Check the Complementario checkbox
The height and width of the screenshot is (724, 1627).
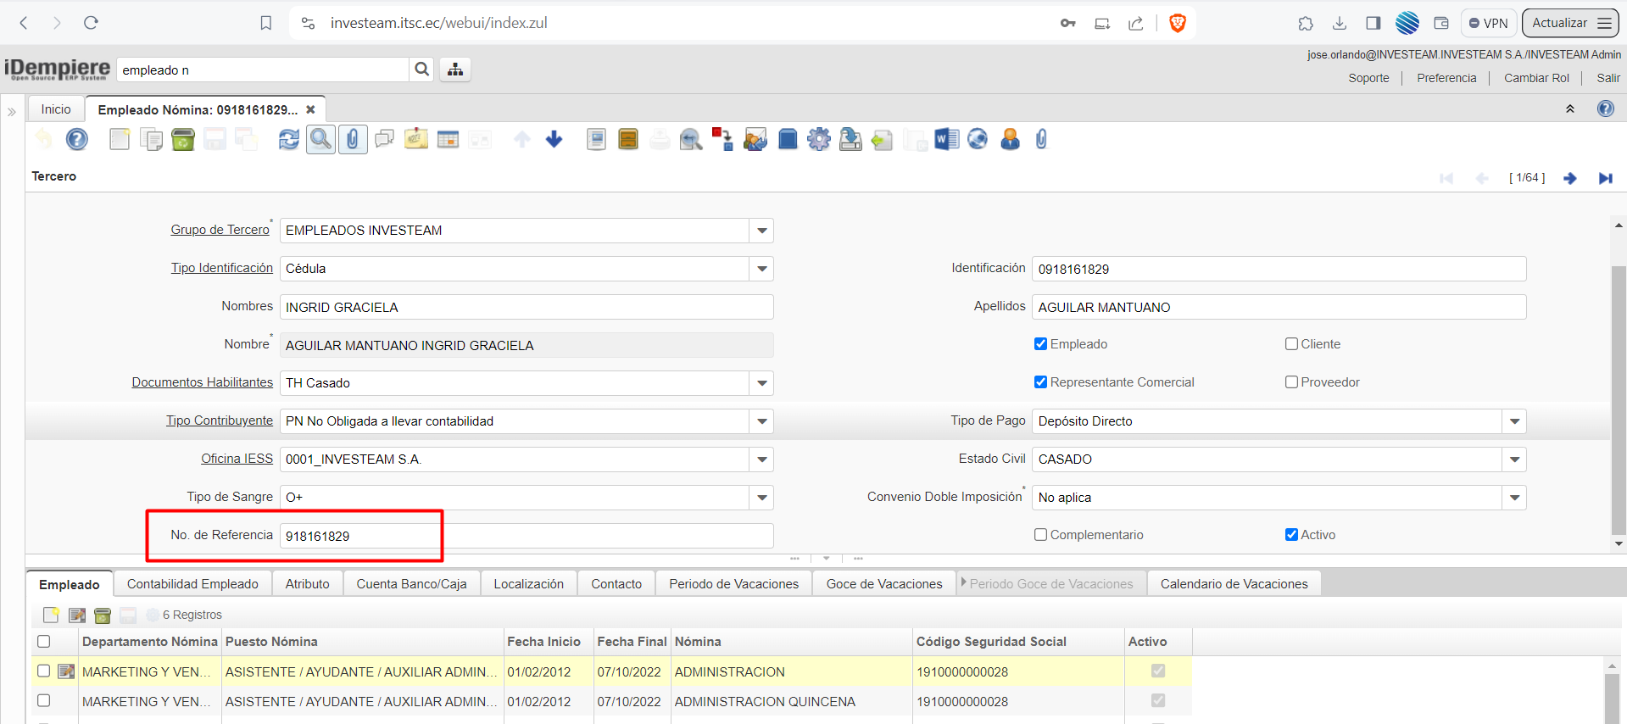point(1040,535)
